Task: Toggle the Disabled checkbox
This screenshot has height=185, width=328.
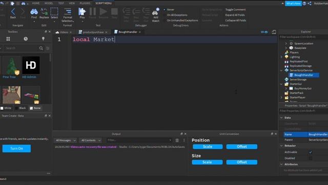Action: (x=311, y=158)
